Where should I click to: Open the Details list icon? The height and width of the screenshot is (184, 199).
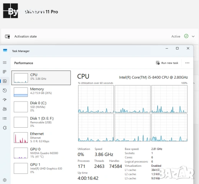click(x=5, y=118)
